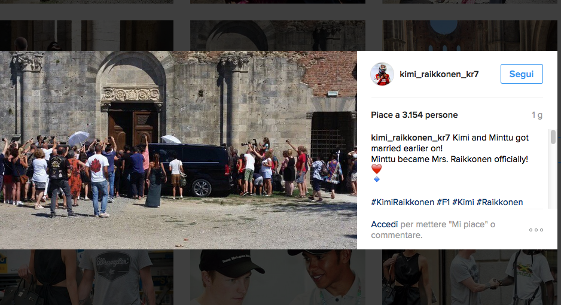This screenshot has width=561, height=305.
Task: Open the #Raikkonen hashtag link
Action: [x=499, y=202]
